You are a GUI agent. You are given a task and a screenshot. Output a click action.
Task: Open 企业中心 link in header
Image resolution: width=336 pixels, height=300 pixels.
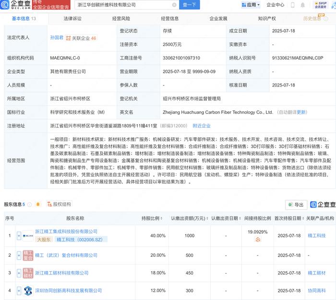click(x=275, y=5)
